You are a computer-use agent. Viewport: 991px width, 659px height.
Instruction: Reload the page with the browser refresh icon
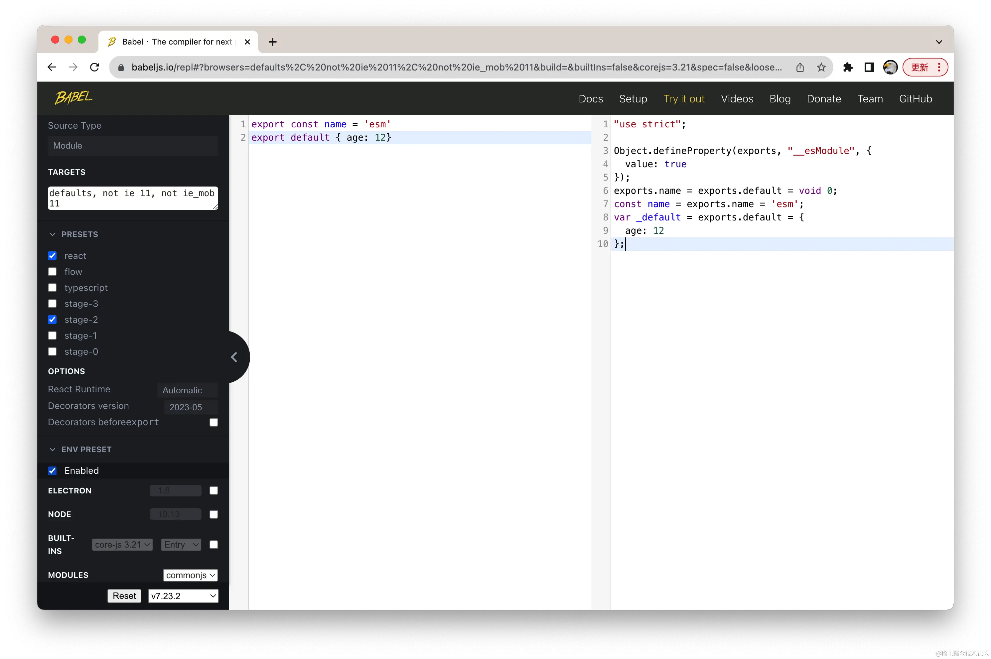(94, 67)
